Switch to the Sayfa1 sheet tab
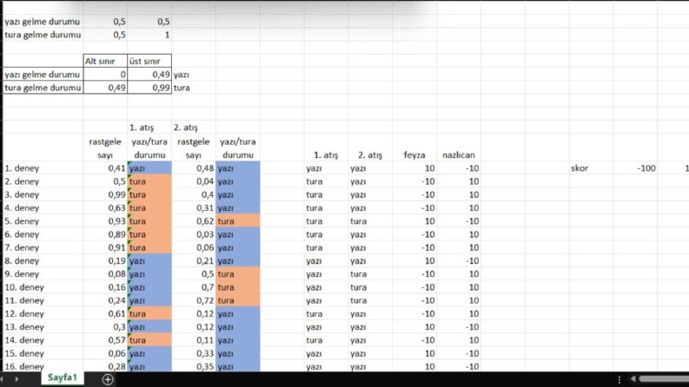The width and height of the screenshot is (689, 387). point(62,377)
